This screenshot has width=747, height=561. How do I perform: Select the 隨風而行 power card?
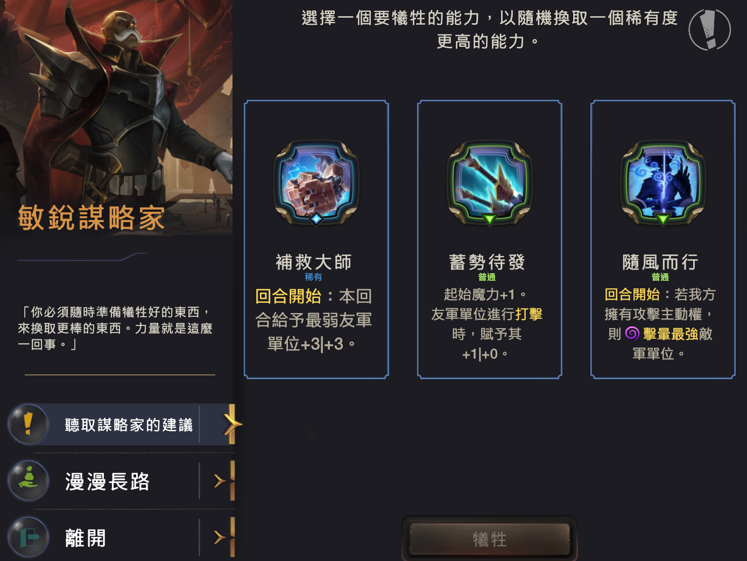point(663,239)
